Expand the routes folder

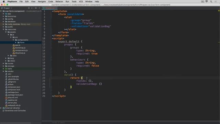click(3, 63)
